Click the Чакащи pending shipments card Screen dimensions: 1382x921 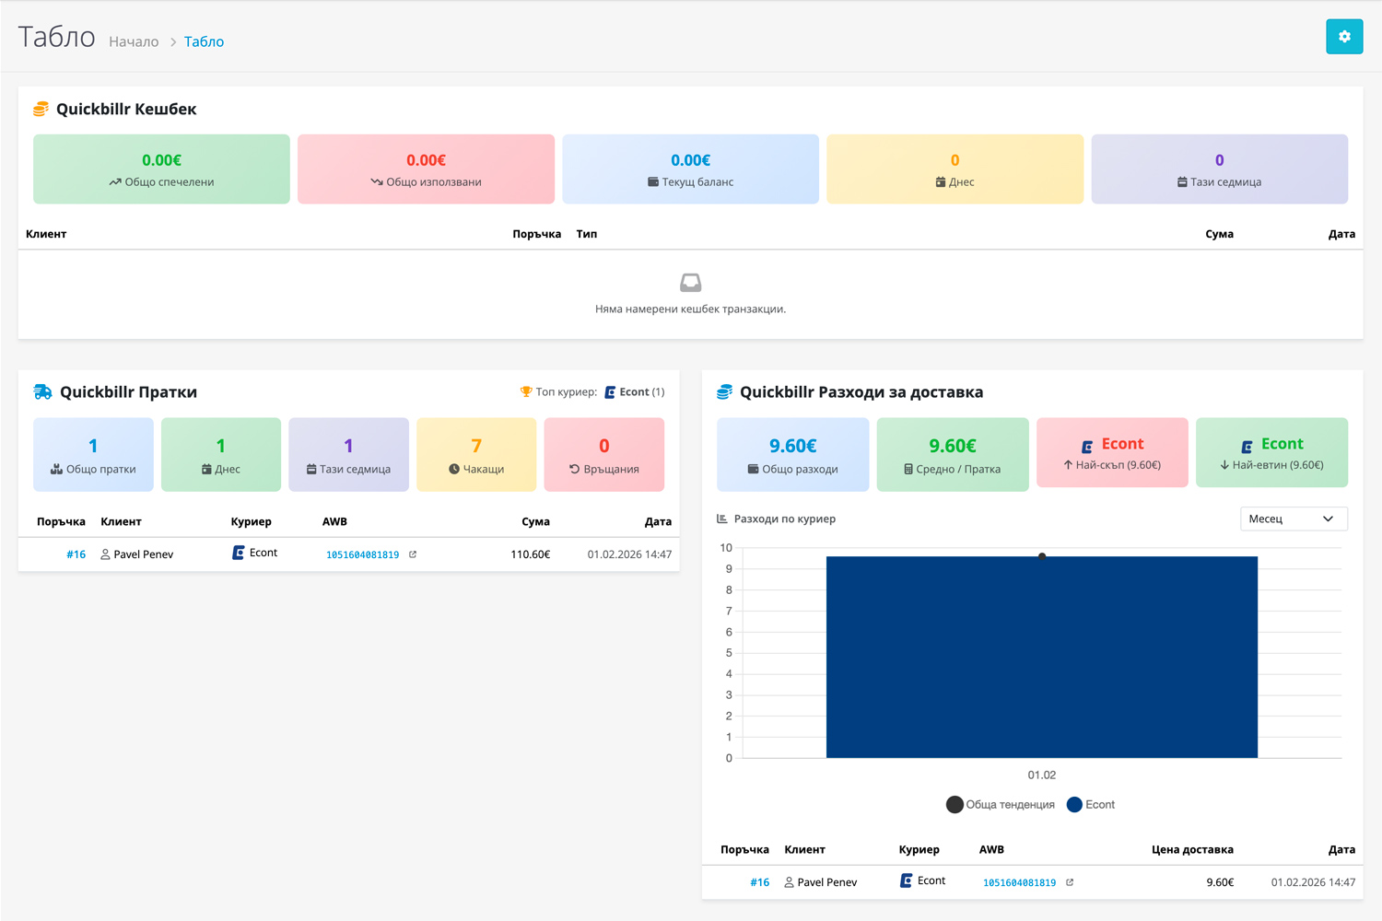point(476,455)
